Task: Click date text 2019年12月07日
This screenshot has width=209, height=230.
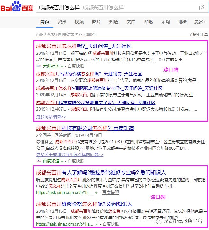Action: (51, 109)
